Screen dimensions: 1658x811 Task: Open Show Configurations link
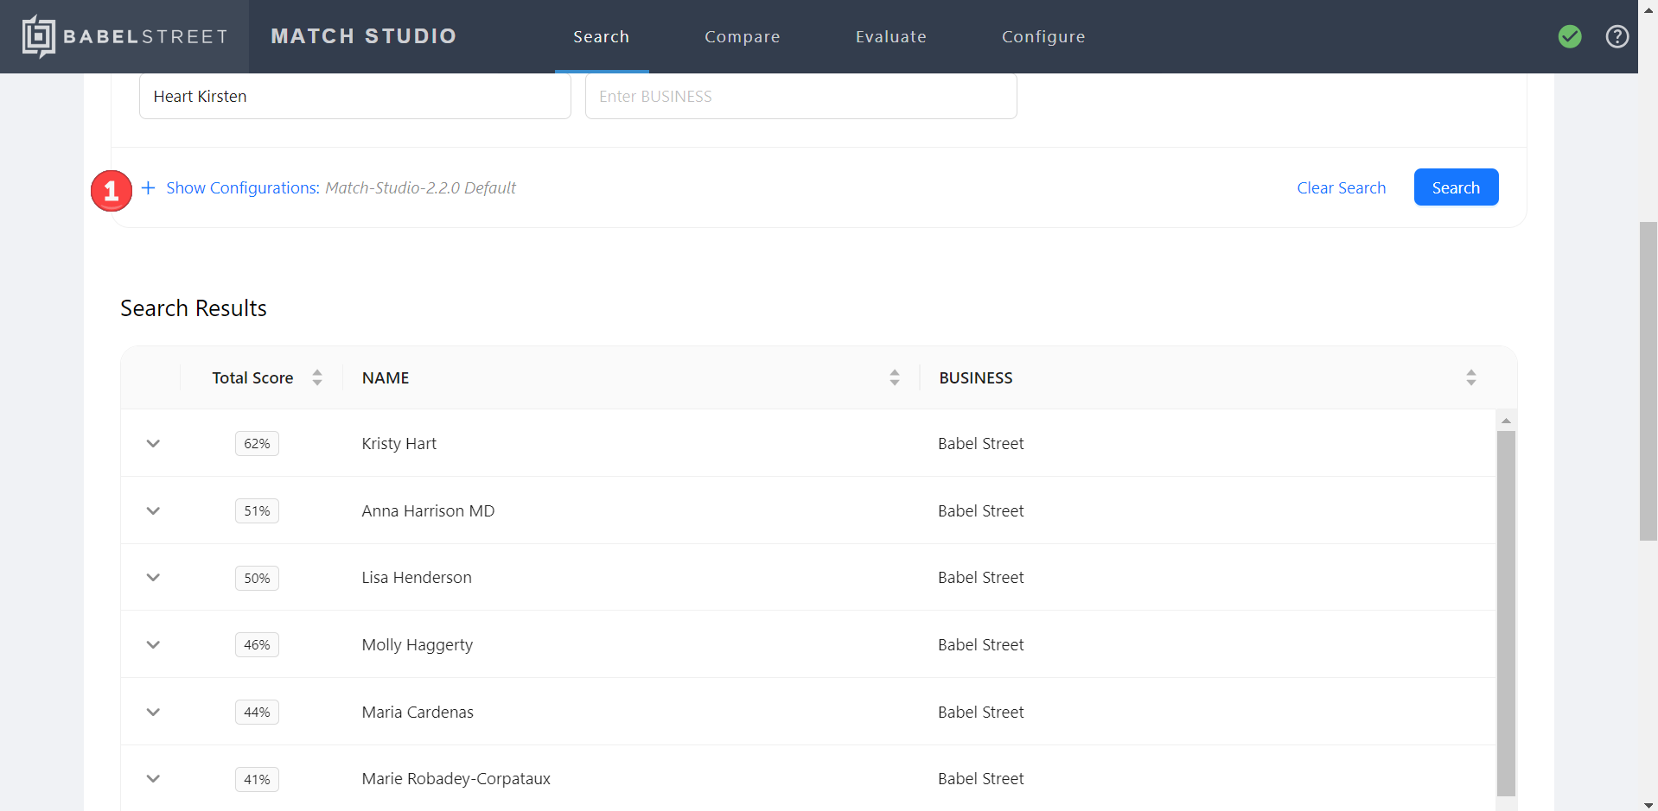(x=243, y=187)
